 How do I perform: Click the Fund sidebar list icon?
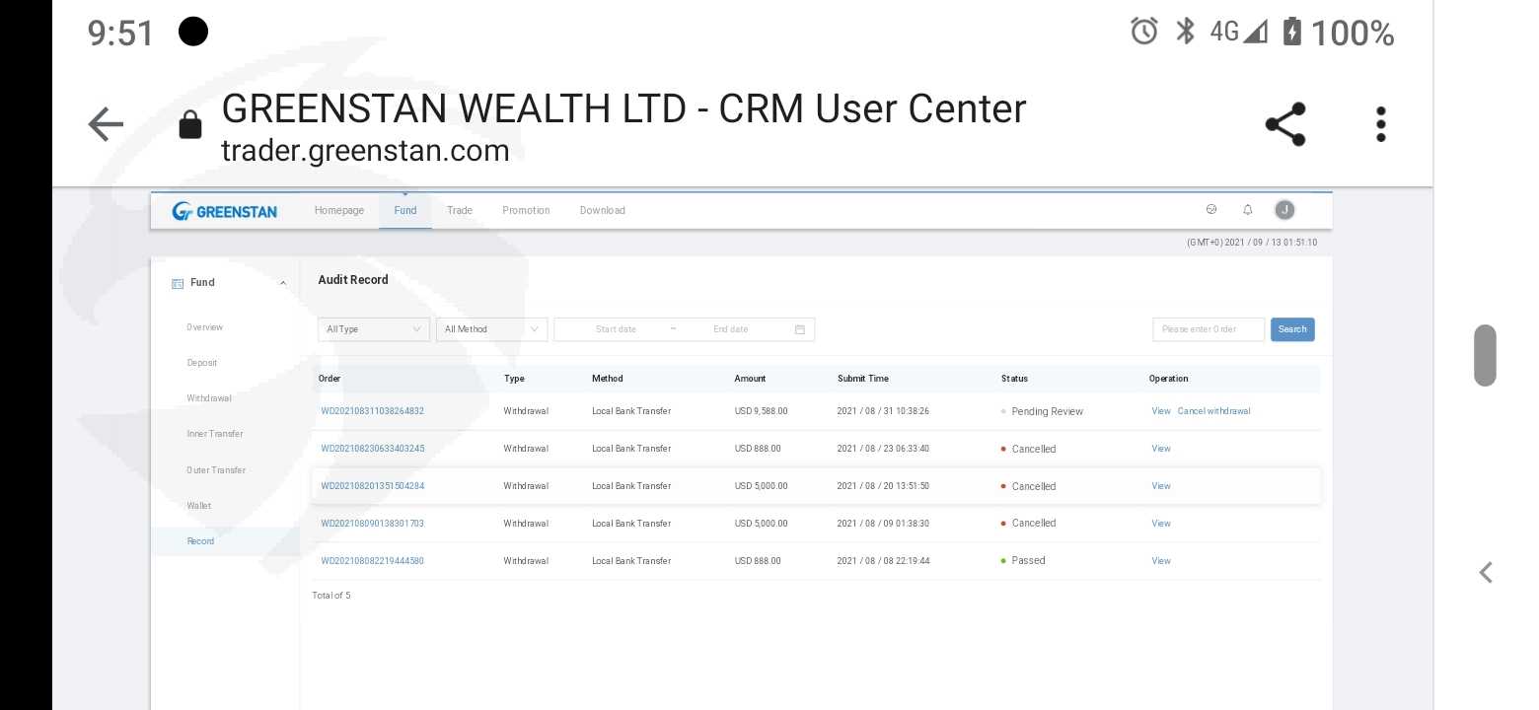tap(178, 283)
